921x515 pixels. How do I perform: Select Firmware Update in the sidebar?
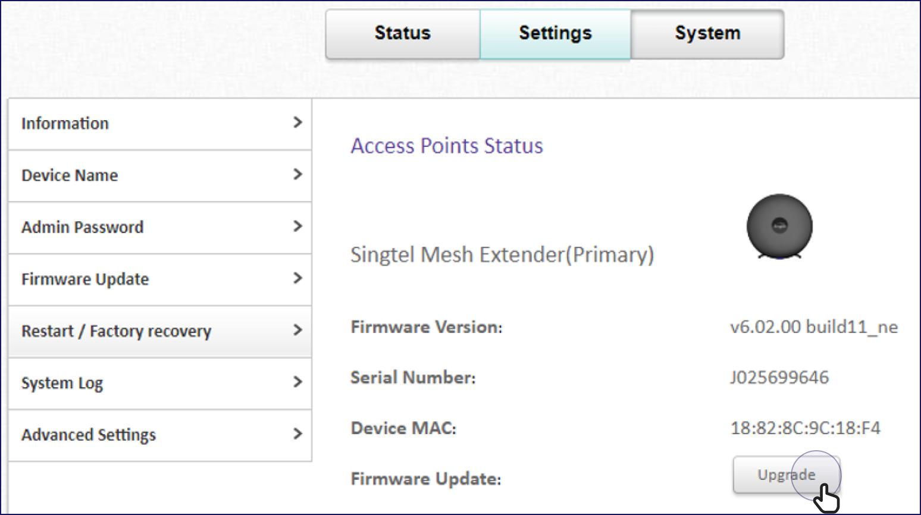(x=160, y=280)
